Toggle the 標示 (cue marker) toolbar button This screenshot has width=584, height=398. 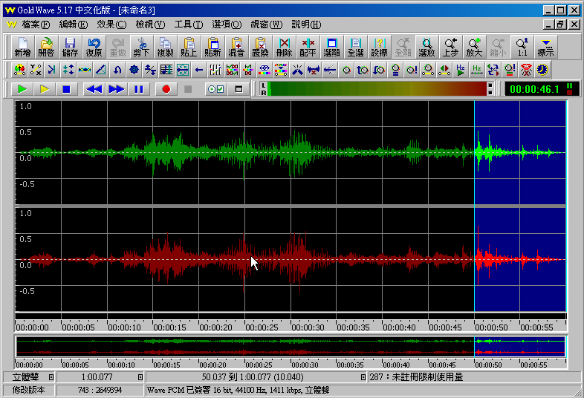[546, 48]
